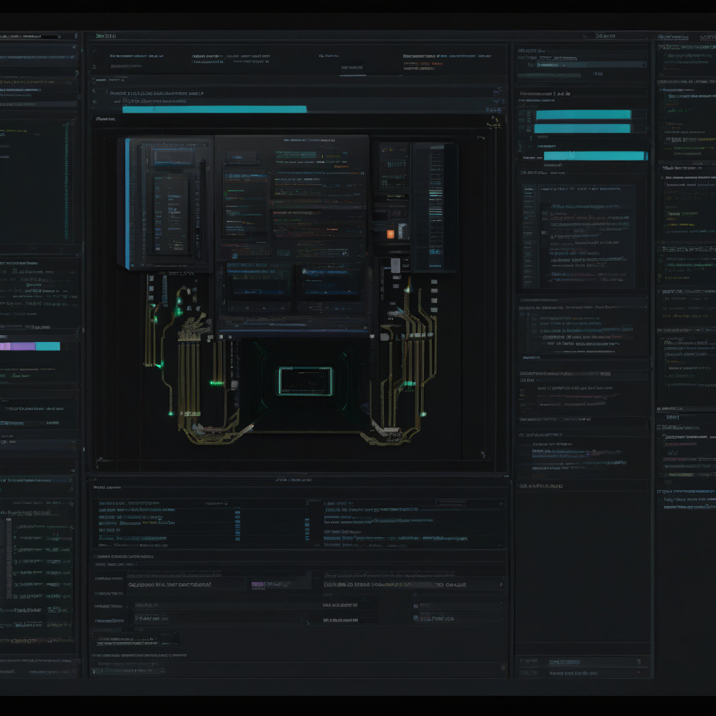Toggle the blue indicator column in the bottom table
Screen dimensions: 716x716
coord(238,524)
